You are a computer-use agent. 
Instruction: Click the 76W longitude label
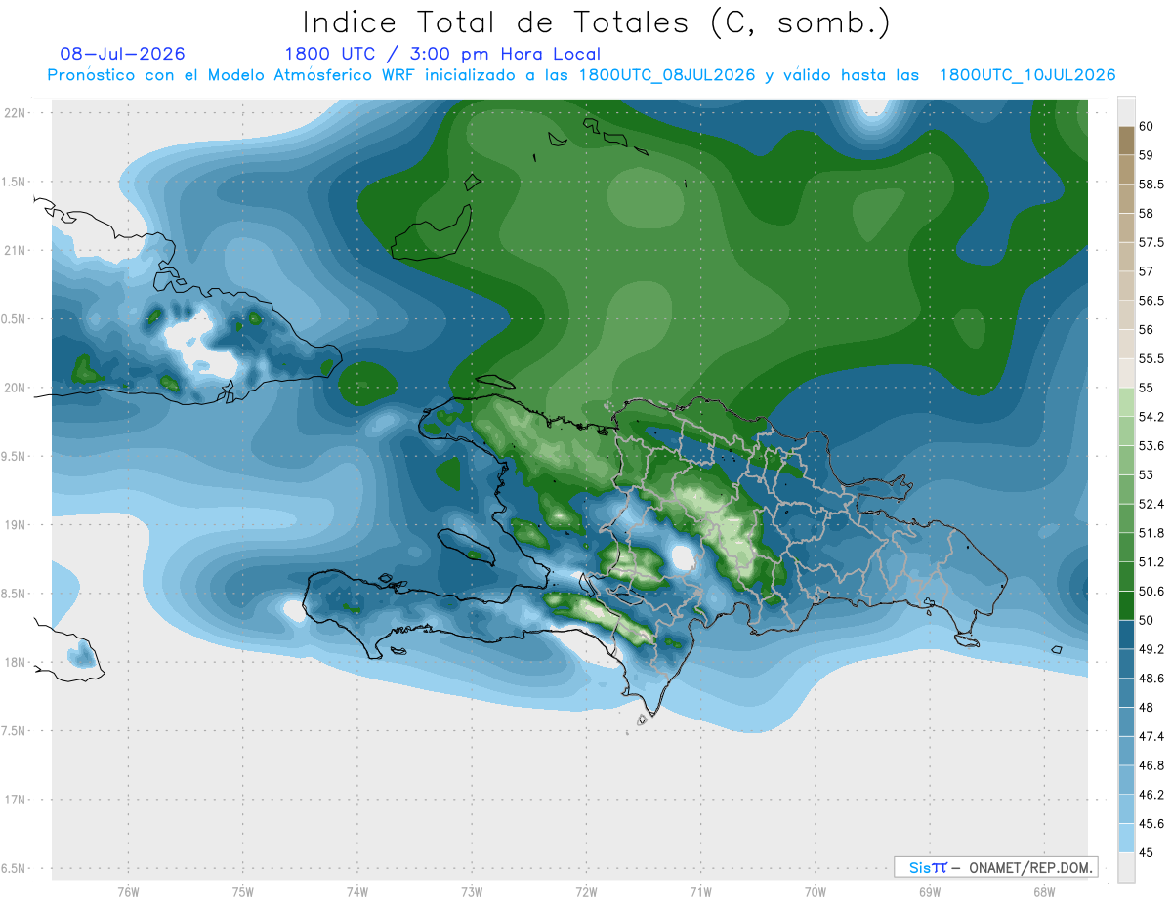tap(129, 892)
